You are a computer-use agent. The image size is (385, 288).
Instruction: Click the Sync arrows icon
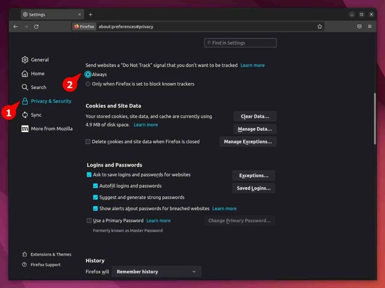click(25, 115)
